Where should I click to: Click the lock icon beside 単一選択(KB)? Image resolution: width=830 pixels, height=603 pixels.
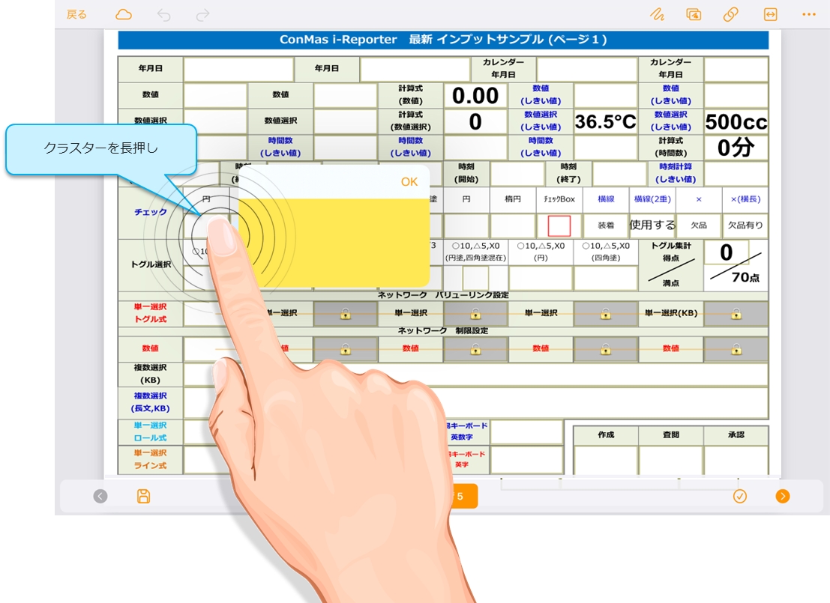click(x=736, y=314)
